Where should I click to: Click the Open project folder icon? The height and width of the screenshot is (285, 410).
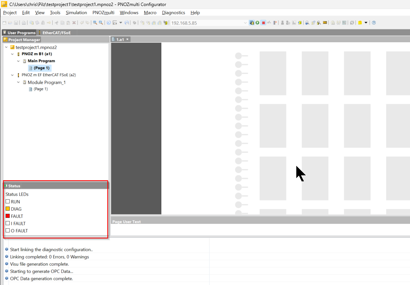10,23
